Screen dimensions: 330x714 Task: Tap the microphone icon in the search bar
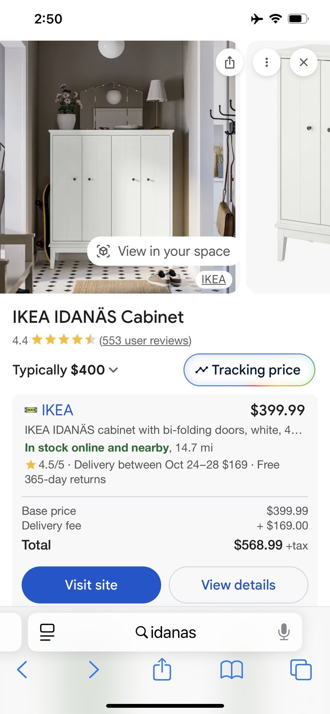(284, 632)
